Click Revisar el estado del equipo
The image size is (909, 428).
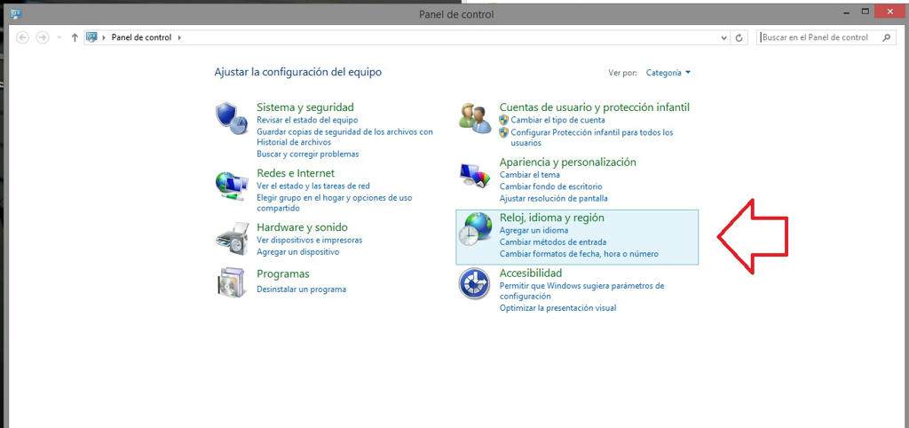[307, 120]
